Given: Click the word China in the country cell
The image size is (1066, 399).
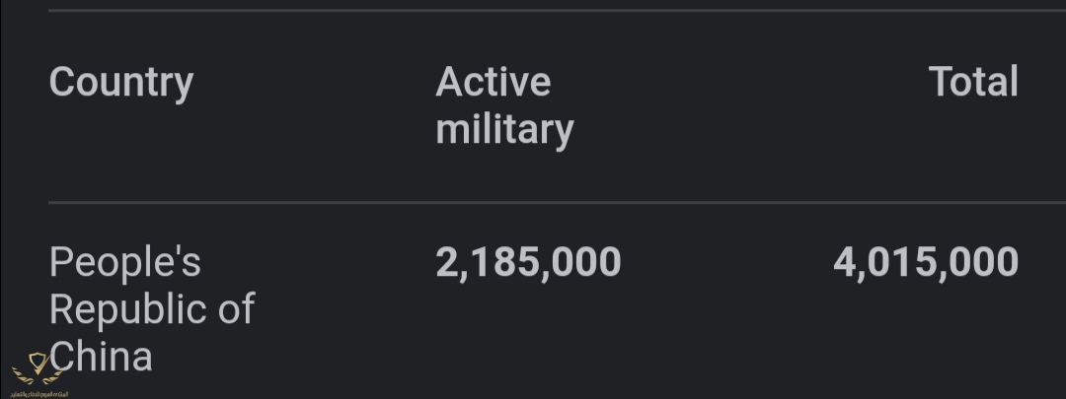Looking at the screenshot, I should point(104,356).
